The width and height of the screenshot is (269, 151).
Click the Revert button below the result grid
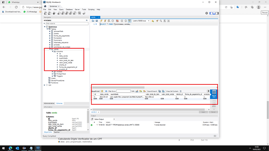[213, 112]
